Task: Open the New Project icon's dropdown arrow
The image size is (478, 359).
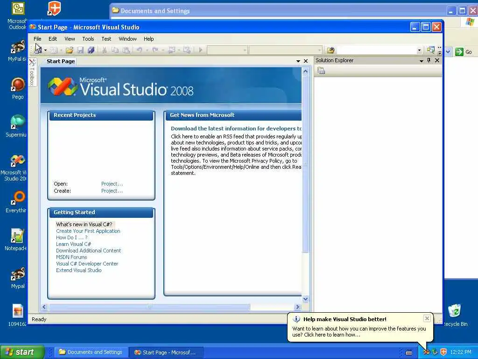Action: coord(45,50)
